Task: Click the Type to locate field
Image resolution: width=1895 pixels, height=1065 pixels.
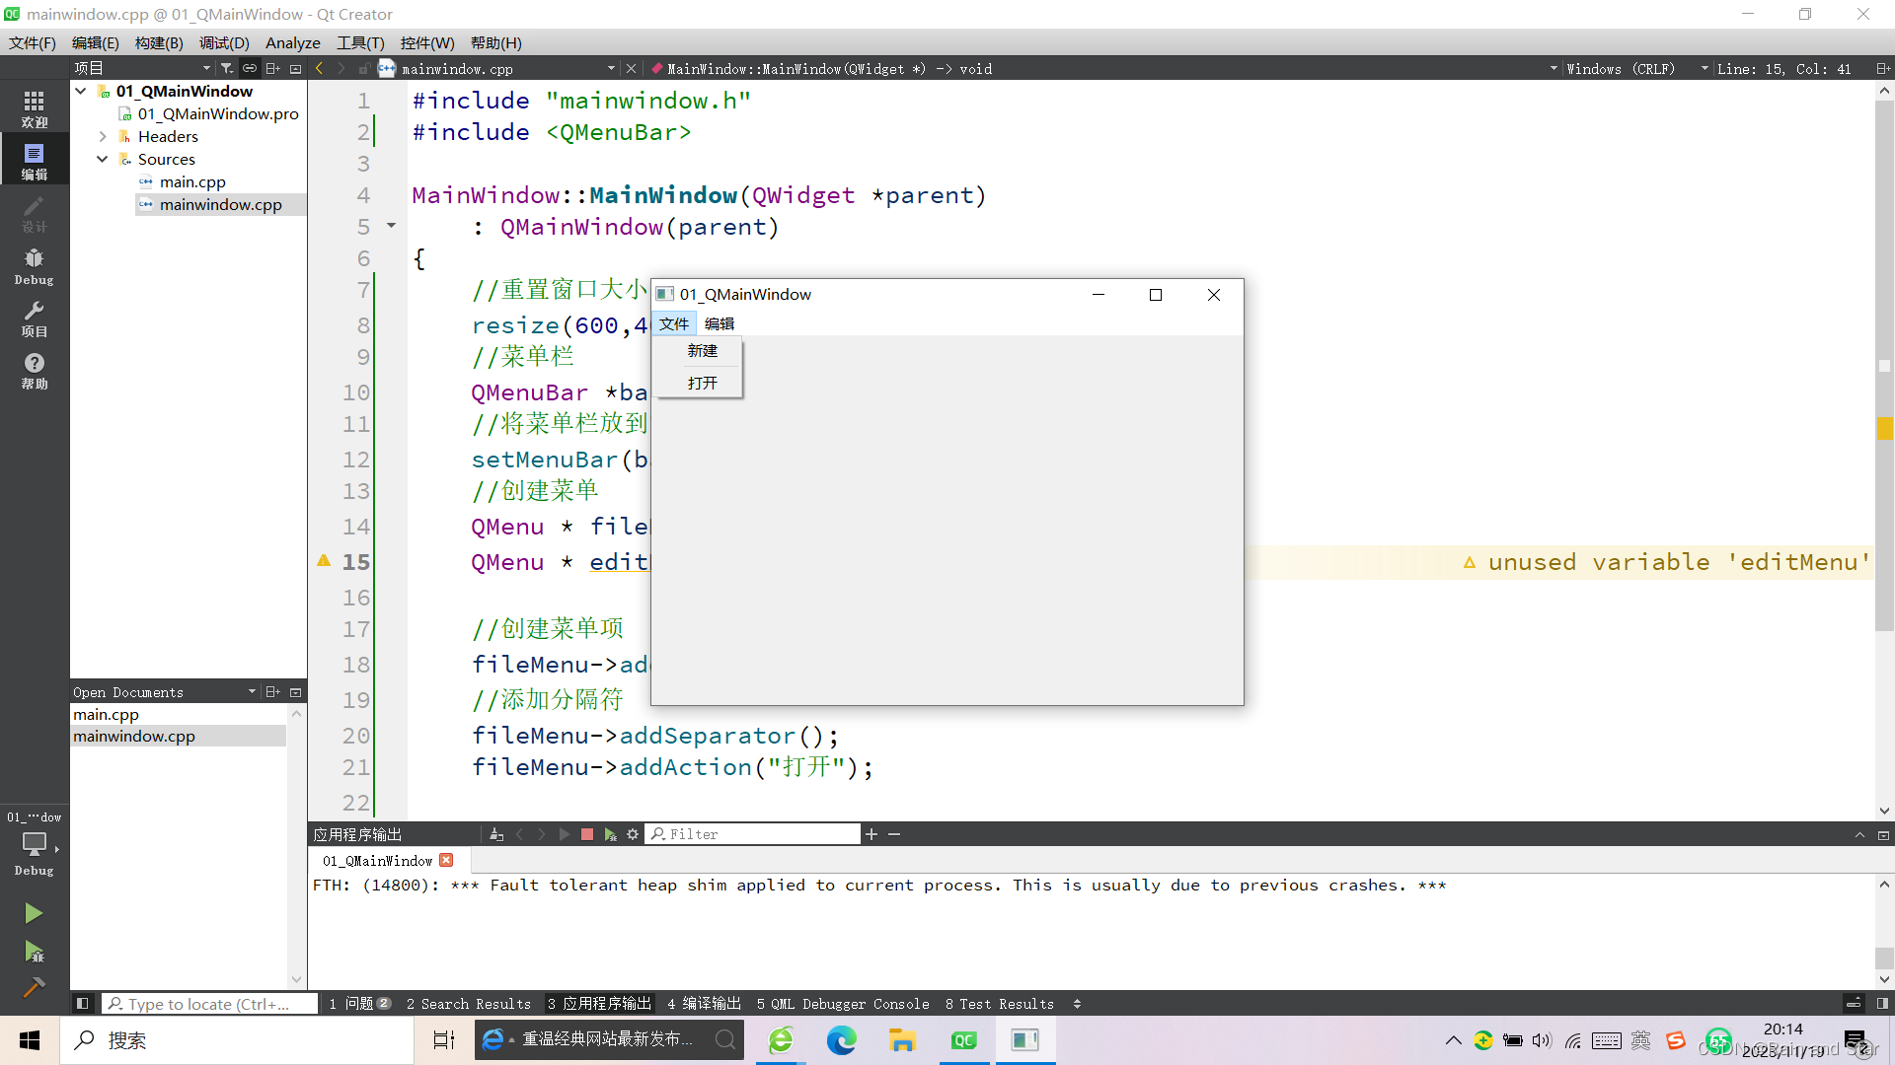Action: tap(209, 1004)
